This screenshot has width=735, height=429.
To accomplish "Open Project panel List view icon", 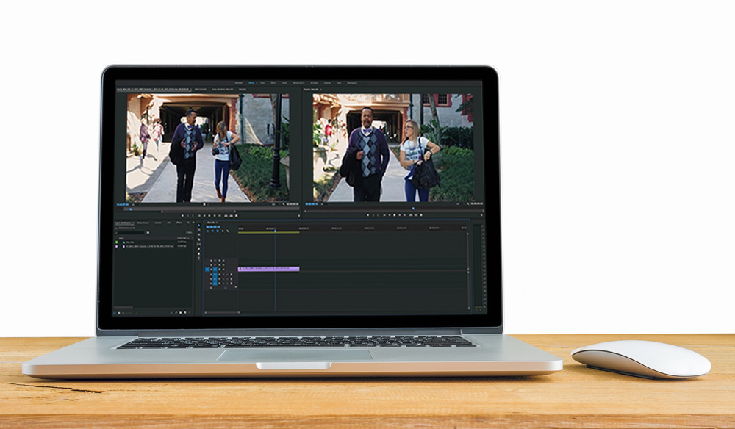I will pos(119,311).
